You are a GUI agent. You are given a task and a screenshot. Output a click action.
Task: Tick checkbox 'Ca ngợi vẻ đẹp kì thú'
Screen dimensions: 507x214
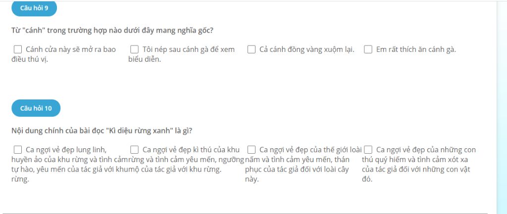point(134,149)
